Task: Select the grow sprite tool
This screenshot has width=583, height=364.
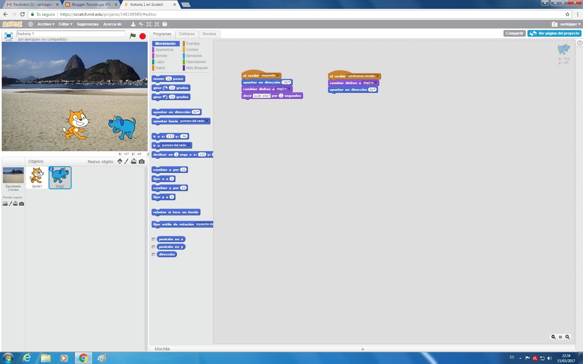Action: (x=149, y=24)
